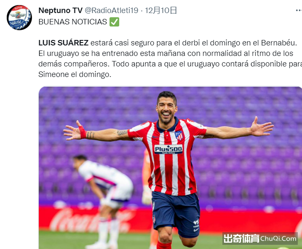Open the tweet's 12月10日 date permalink
The width and height of the screenshot is (302, 249).
pos(161,11)
